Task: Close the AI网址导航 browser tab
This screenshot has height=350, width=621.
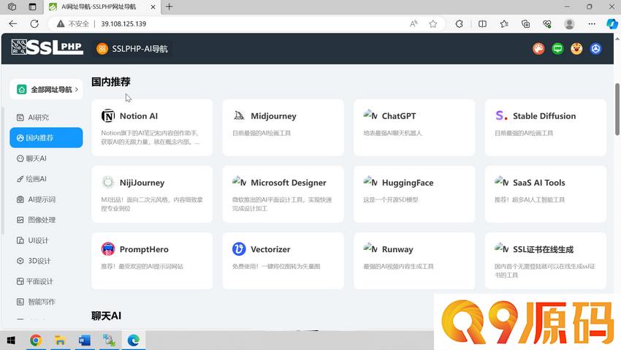Action: click(153, 7)
